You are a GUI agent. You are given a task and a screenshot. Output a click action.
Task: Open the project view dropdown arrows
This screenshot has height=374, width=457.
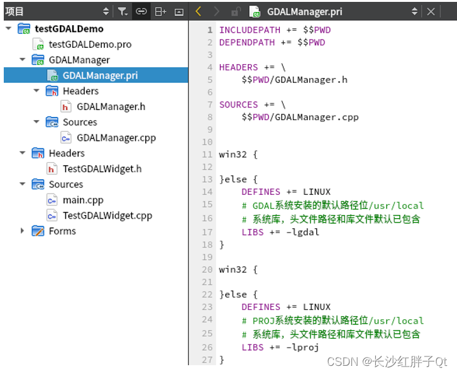pyautogui.click(x=106, y=11)
